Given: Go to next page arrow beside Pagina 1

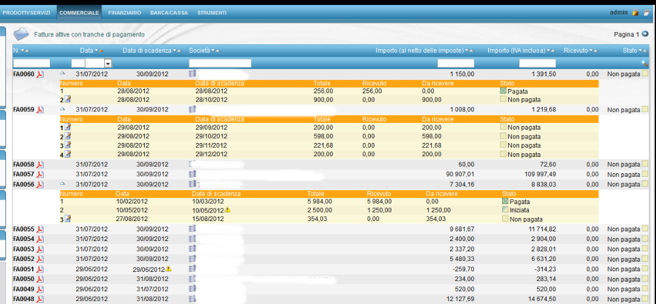Looking at the screenshot, I should click(645, 35).
